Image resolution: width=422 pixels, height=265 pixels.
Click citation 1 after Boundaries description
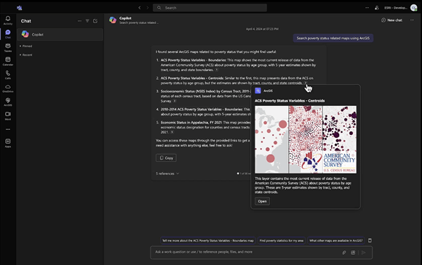click(217, 70)
